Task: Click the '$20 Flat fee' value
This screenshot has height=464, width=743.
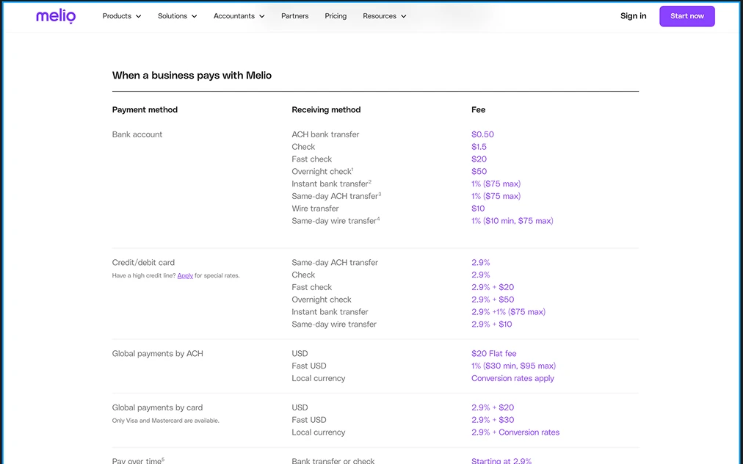Action: 494,353
